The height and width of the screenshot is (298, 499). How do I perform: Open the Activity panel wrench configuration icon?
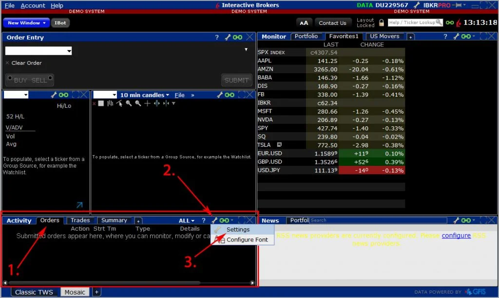click(x=214, y=220)
